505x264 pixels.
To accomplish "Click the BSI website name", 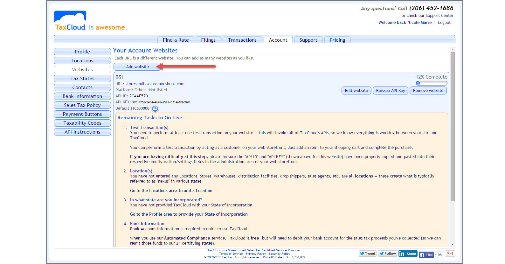I will (x=119, y=77).
